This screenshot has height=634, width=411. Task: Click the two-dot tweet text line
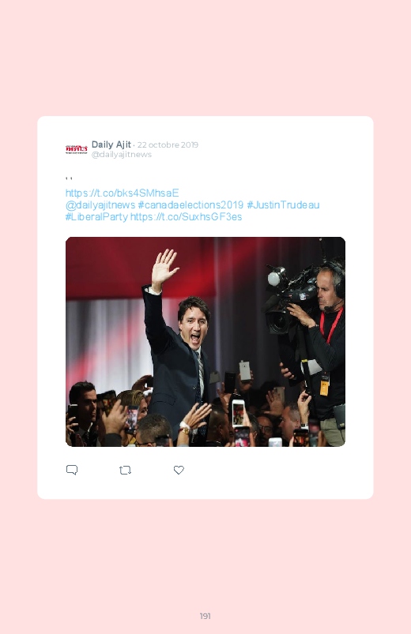pyautogui.click(x=69, y=178)
